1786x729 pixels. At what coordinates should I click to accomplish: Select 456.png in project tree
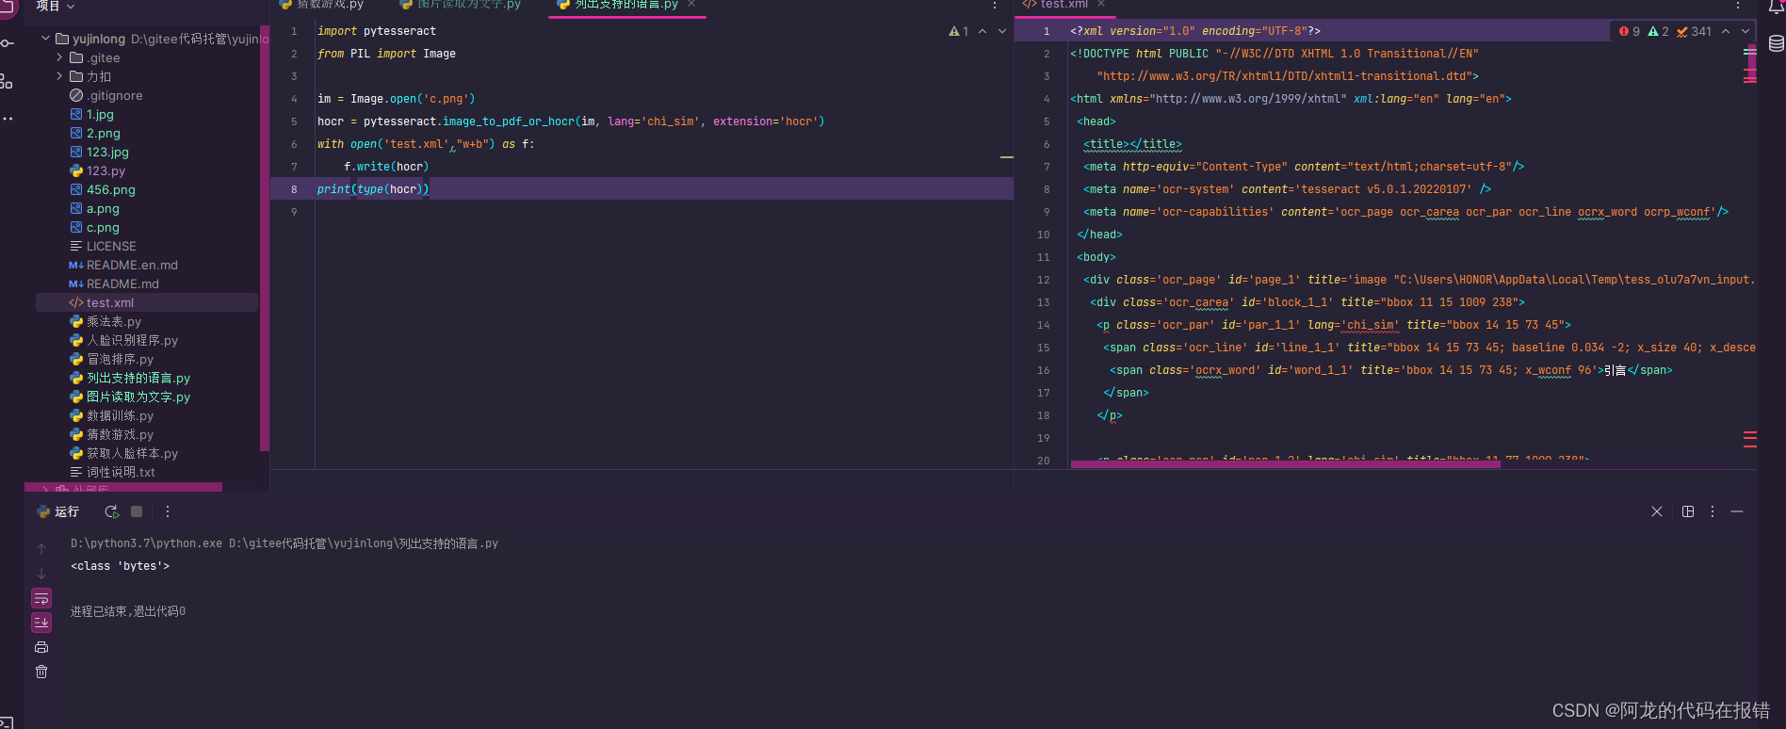coord(103,189)
